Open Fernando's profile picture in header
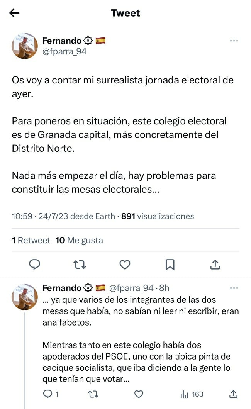The width and height of the screenshot is (251, 409). (25, 46)
